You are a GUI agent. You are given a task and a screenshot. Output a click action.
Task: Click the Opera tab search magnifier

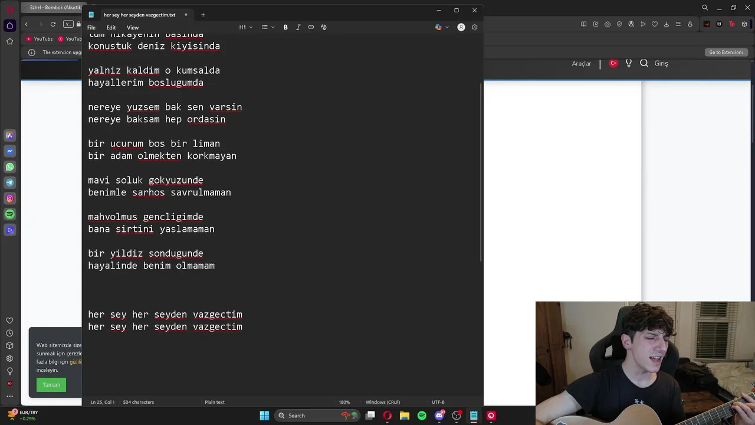tap(705, 8)
